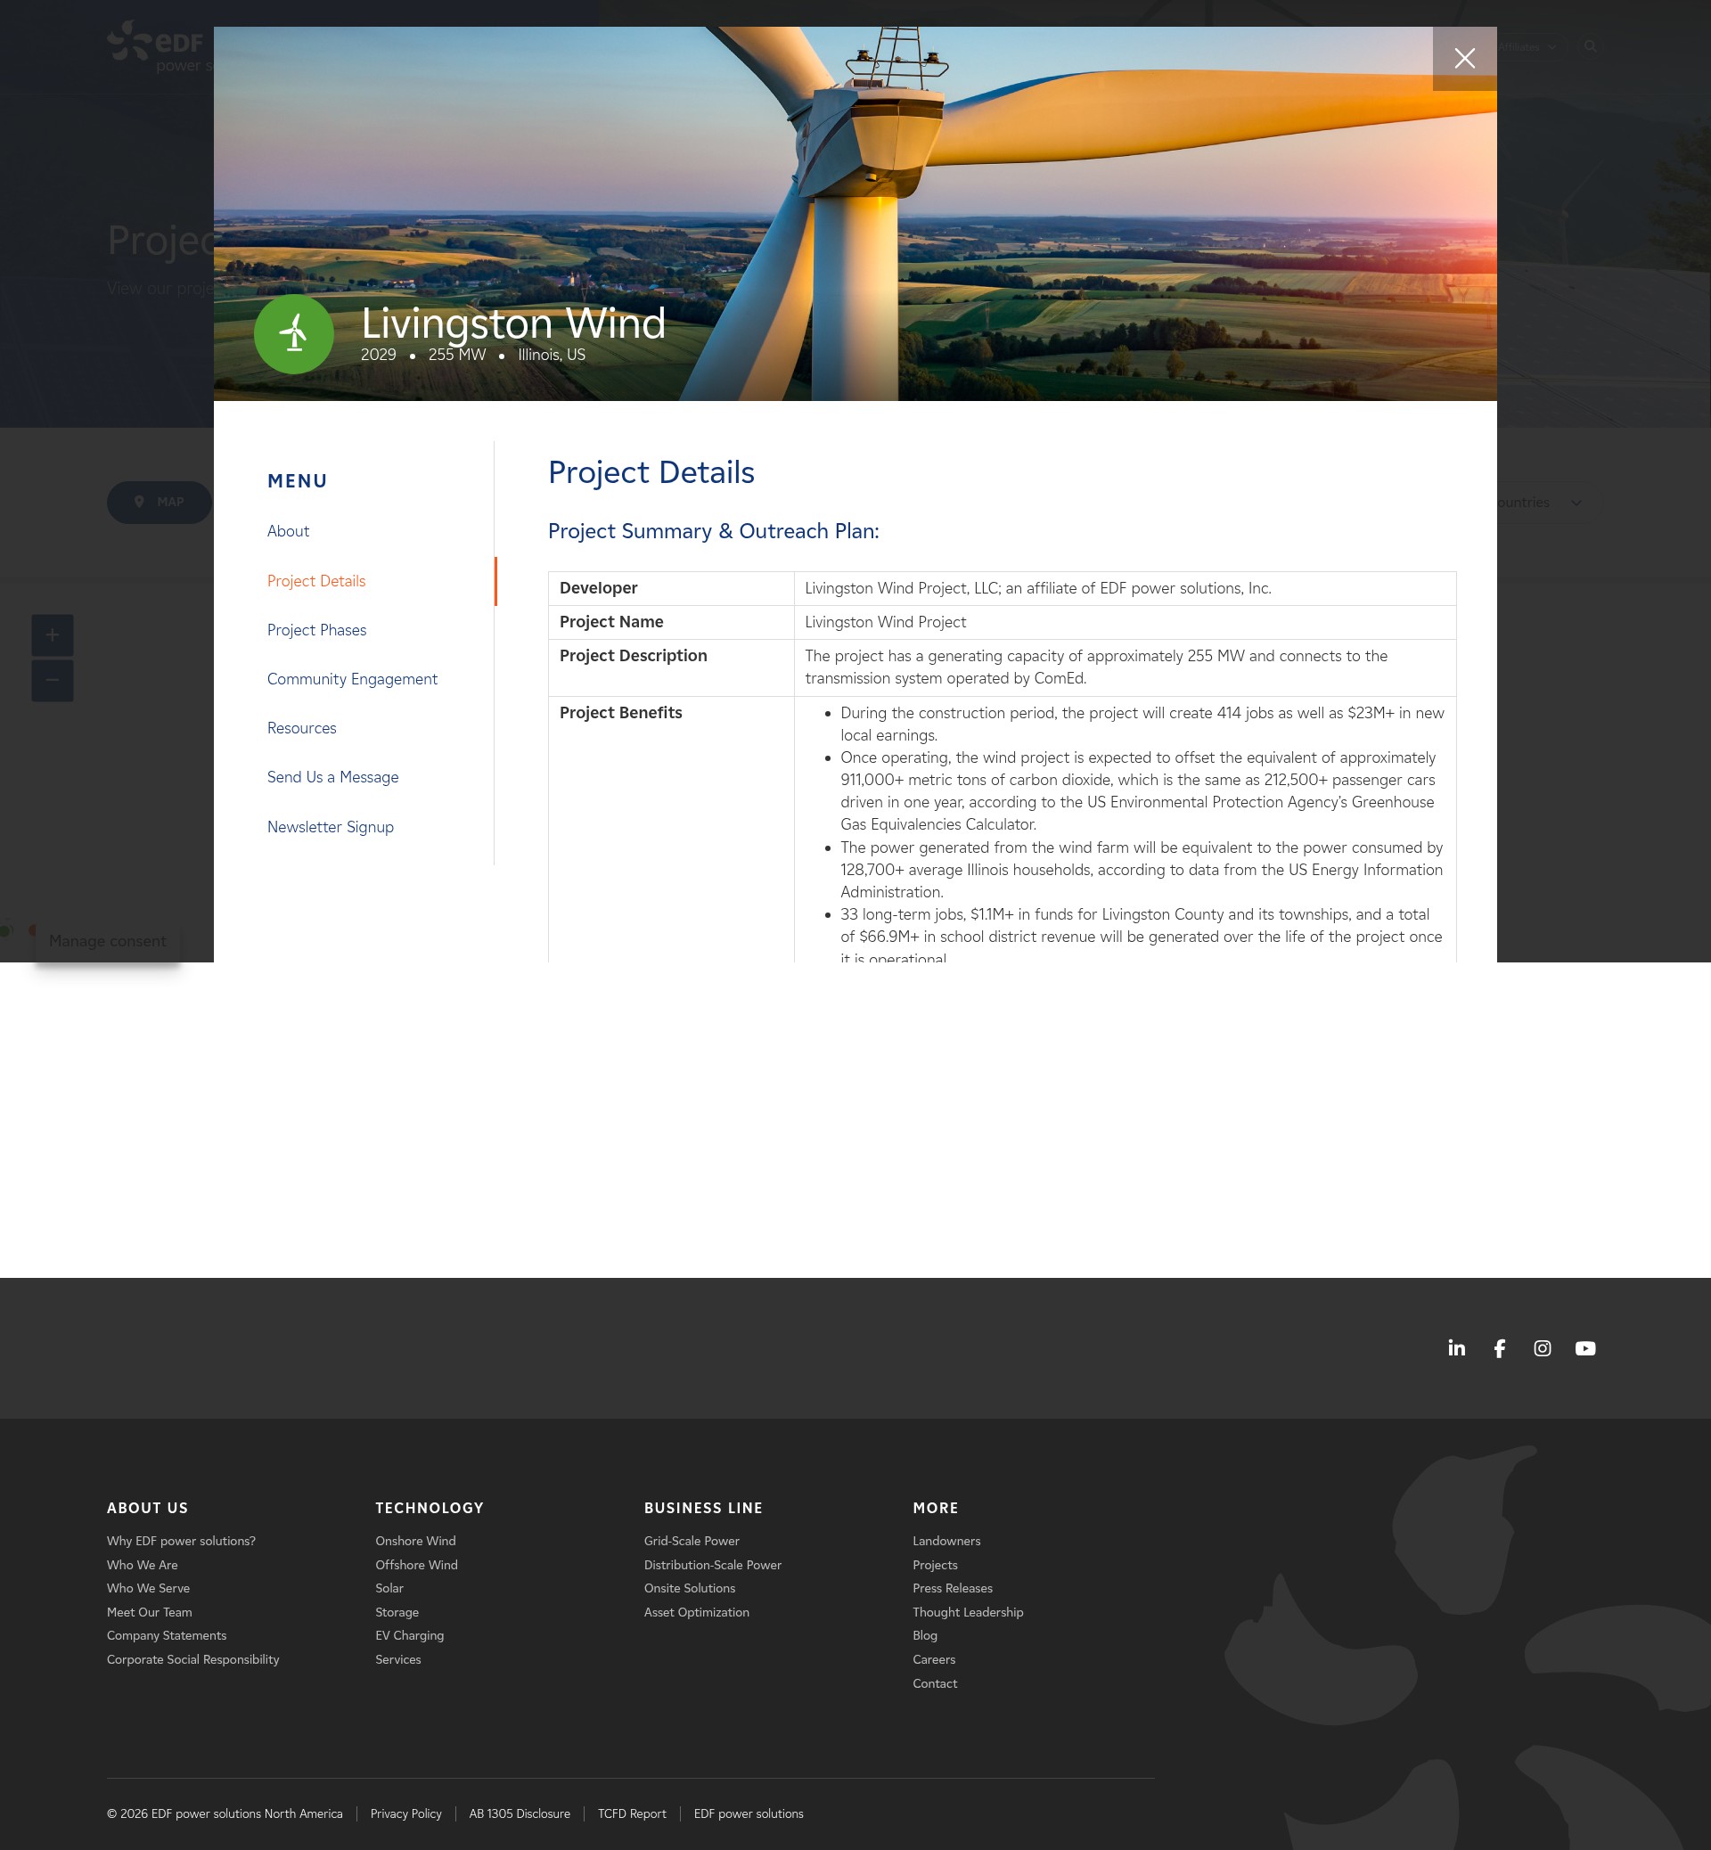Open Resources in the project menu

pos(301,728)
